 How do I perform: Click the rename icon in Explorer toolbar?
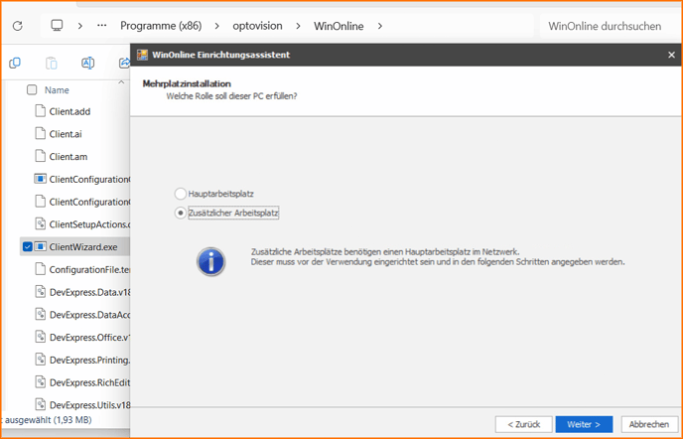[x=87, y=63]
